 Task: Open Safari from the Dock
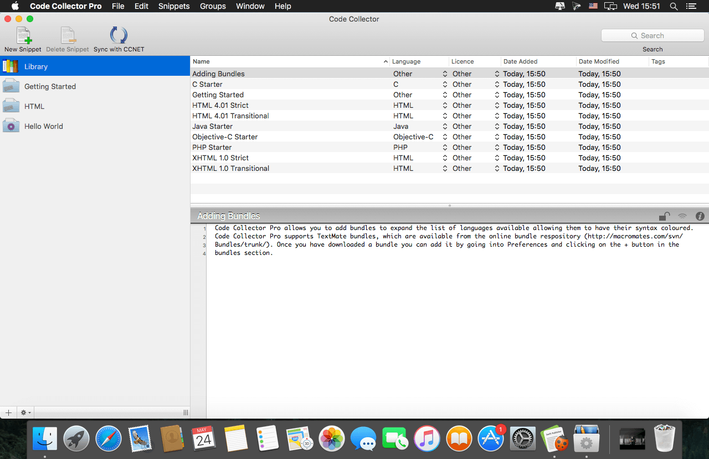click(108, 439)
